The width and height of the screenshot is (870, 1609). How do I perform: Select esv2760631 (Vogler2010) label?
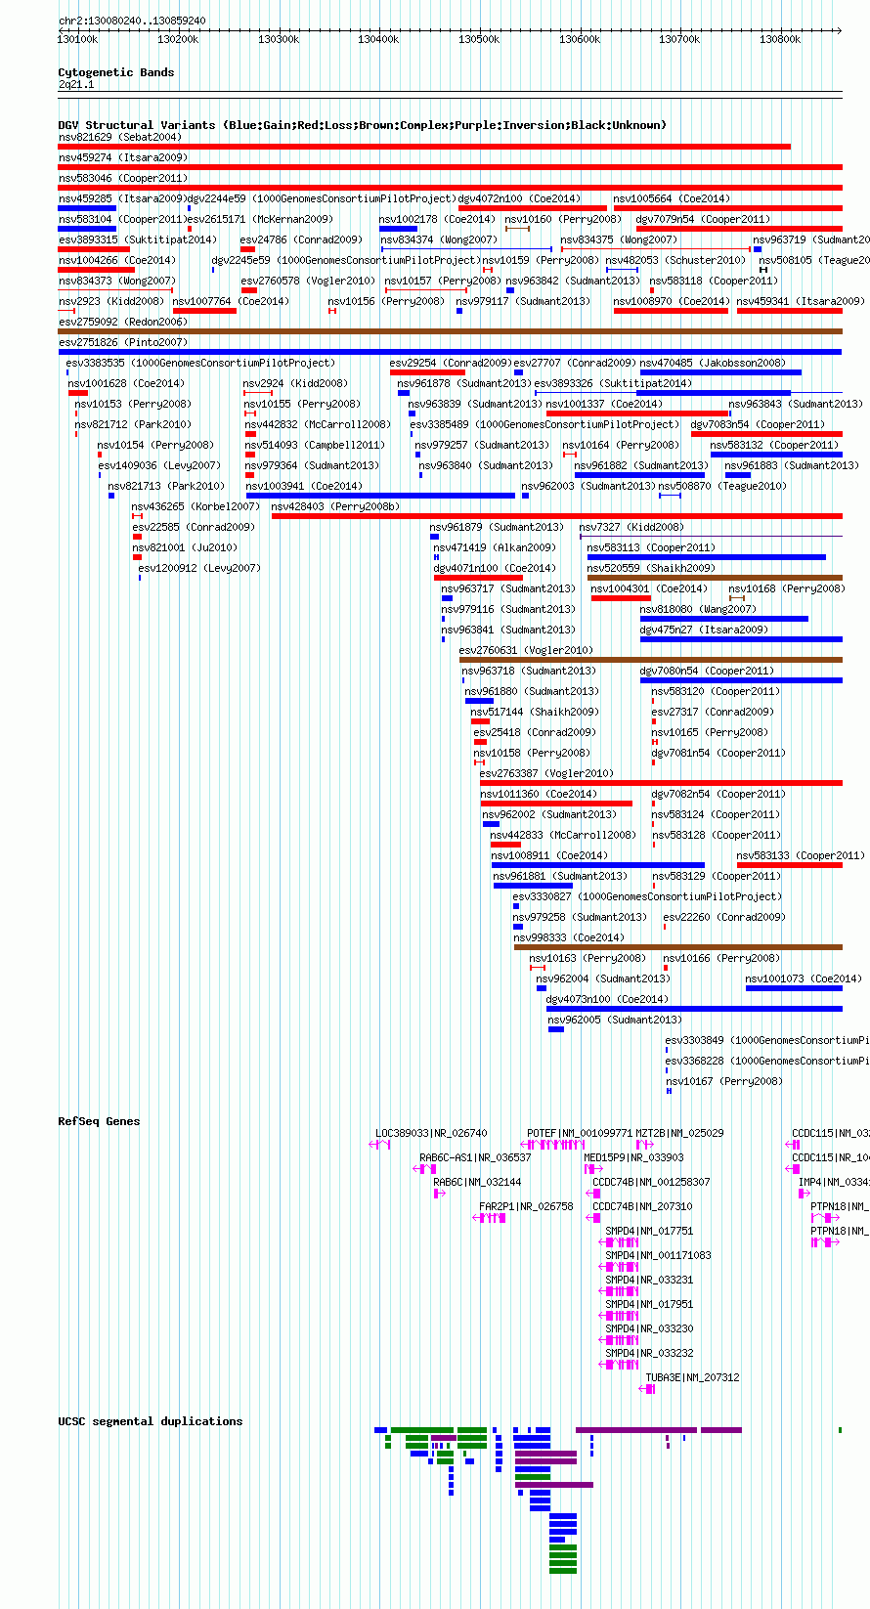click(526, 650)
